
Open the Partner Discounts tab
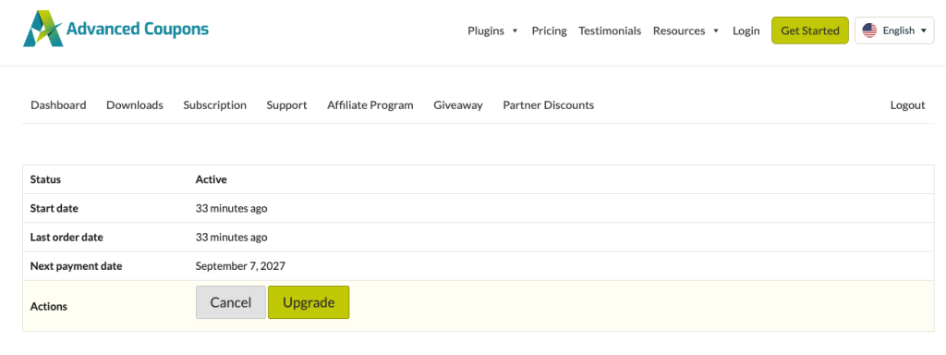549,105
